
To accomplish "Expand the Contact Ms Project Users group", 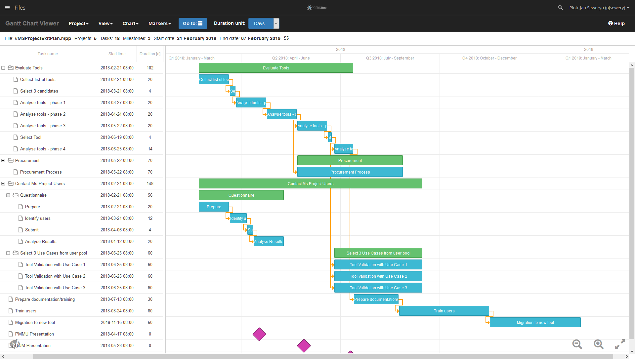I will [x=4, y=183].
